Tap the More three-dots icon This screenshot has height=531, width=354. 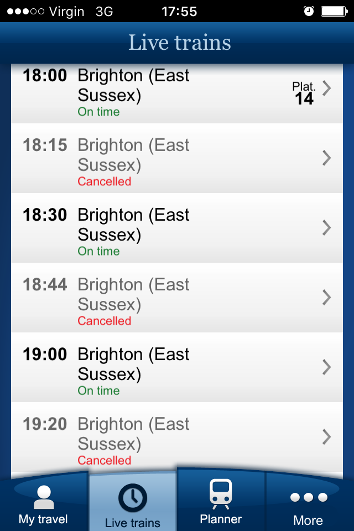click(309, 497)
